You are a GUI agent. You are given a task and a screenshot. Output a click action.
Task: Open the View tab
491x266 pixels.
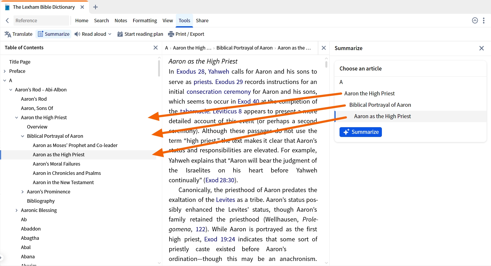pos(168,20)
